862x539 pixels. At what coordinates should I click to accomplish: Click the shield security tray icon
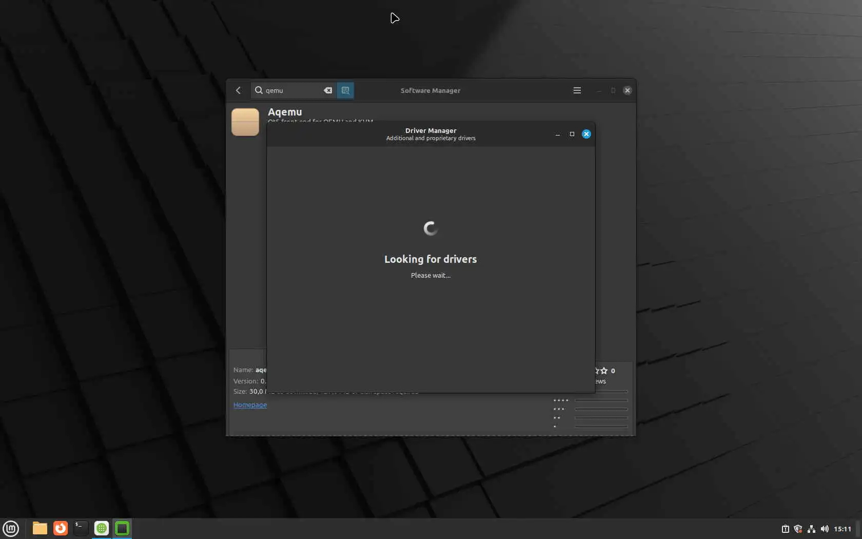[798, 529]
